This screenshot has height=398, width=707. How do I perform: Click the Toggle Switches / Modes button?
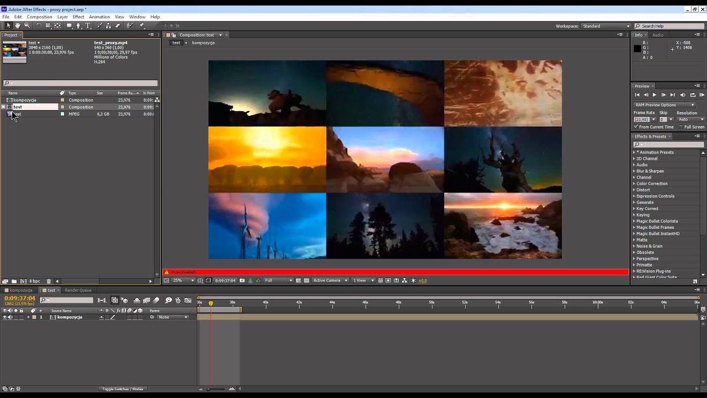[x=123, y=389]
